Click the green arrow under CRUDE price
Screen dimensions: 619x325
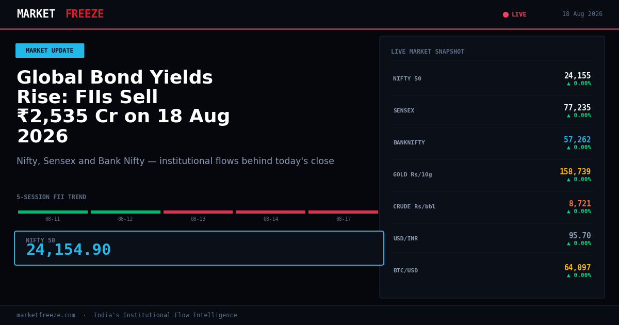[x=569, y=212]
